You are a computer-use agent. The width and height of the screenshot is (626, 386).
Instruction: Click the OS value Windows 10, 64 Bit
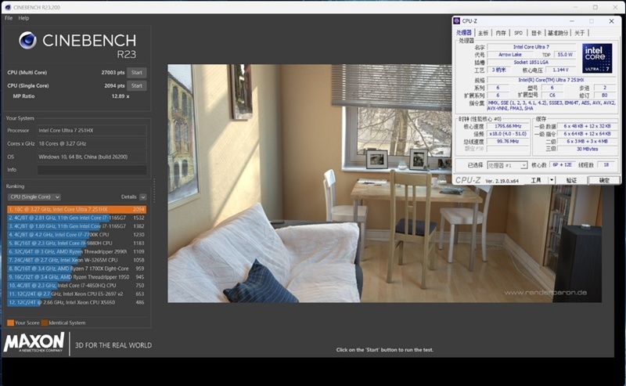pyautogui.click(x=92, y=157)
